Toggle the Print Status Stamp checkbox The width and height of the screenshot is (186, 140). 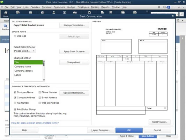click(15, 110)
